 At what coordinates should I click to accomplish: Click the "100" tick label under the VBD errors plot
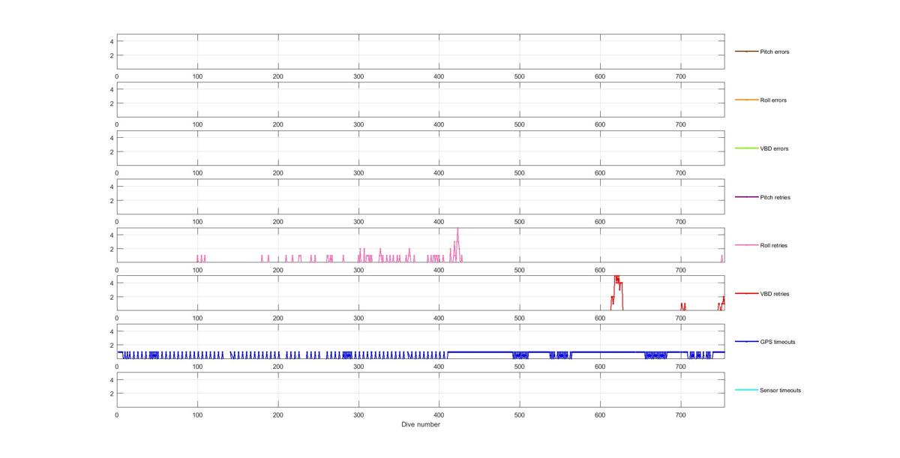[x=197, y=172]
